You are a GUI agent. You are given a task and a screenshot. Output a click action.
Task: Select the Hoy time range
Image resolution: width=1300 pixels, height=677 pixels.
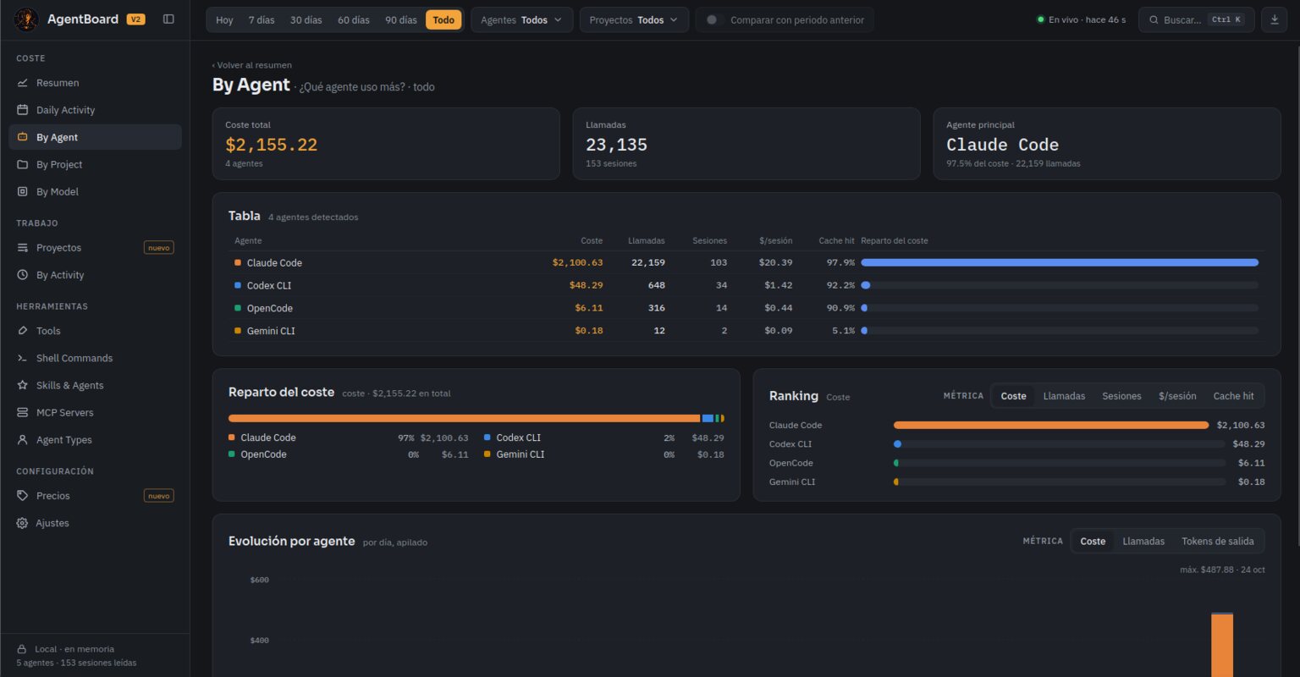pyautogui.click(x=224, y=19)
